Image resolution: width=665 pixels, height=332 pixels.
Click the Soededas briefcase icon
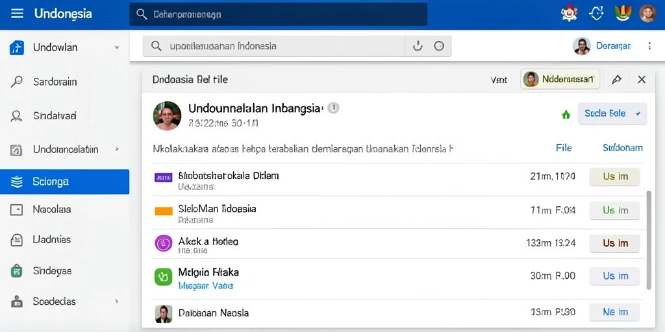(x=16, y=302)
